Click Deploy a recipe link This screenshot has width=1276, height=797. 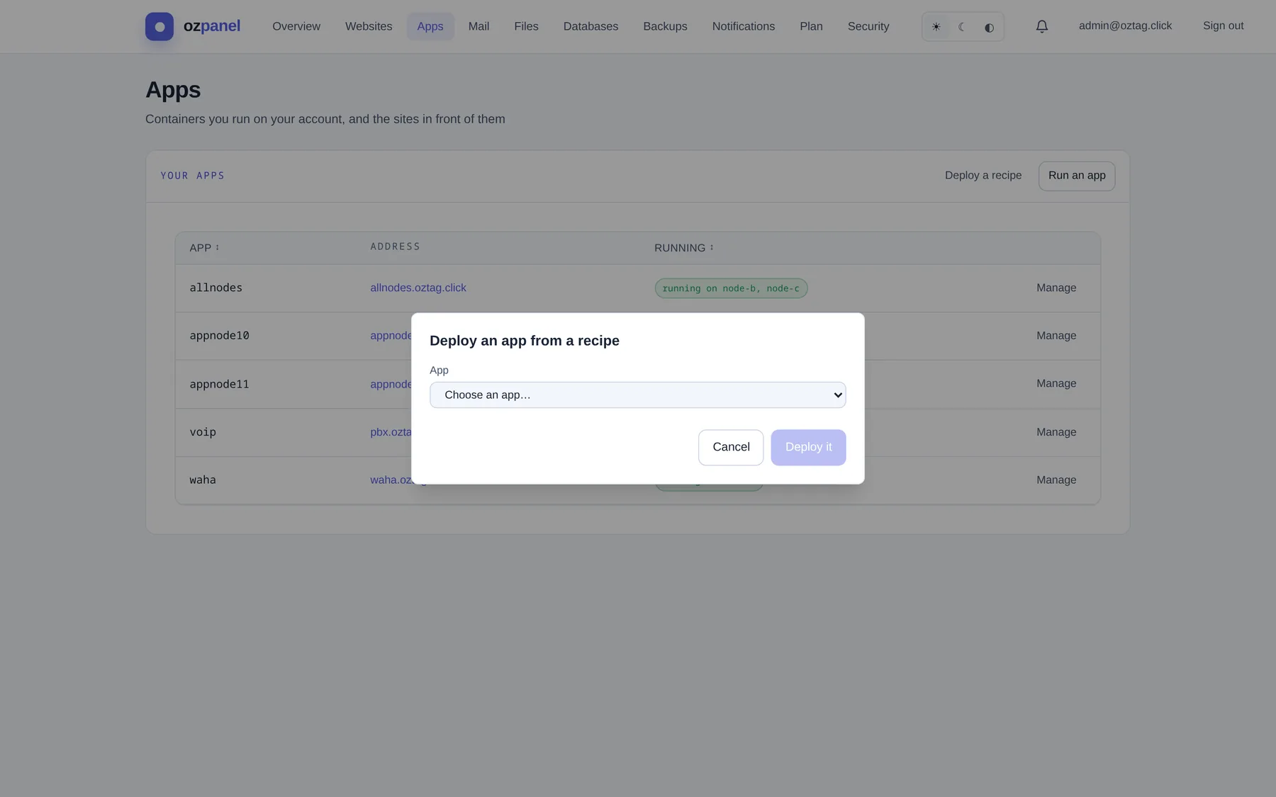click(983, 176)
